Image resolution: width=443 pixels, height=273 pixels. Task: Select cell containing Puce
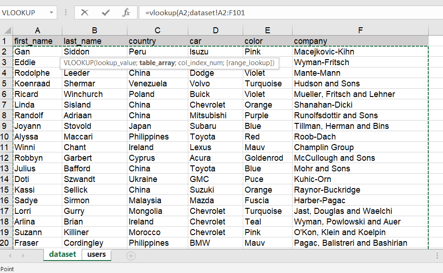click(x=267, y=179)
